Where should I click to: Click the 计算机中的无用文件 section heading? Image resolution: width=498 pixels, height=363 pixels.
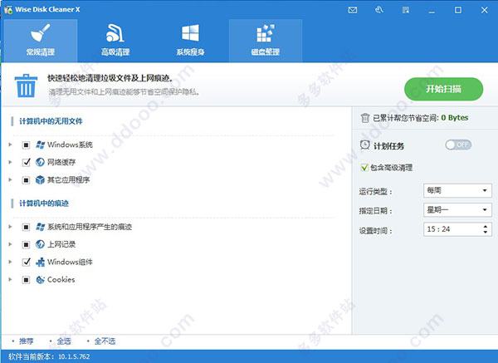point(51,121)
